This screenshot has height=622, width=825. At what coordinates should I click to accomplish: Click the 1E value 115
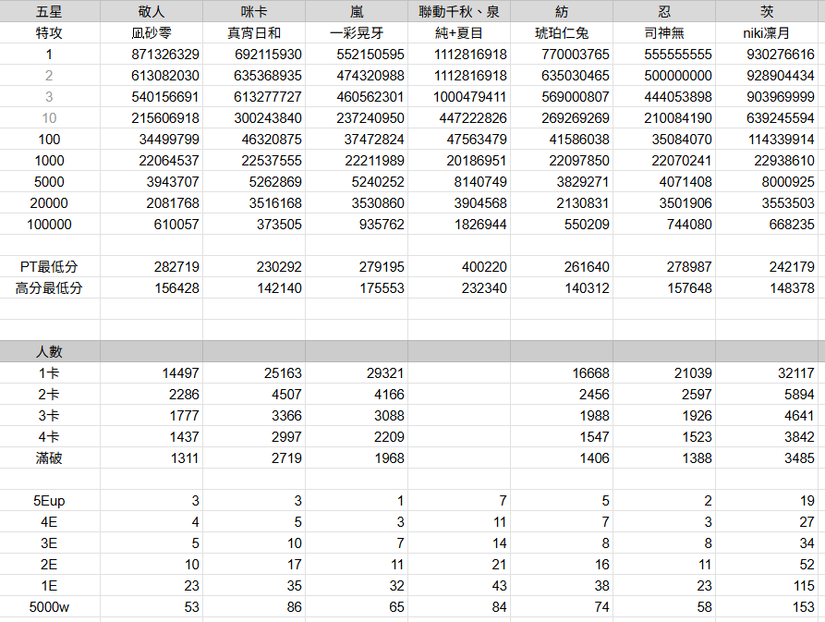coord(804,586)
